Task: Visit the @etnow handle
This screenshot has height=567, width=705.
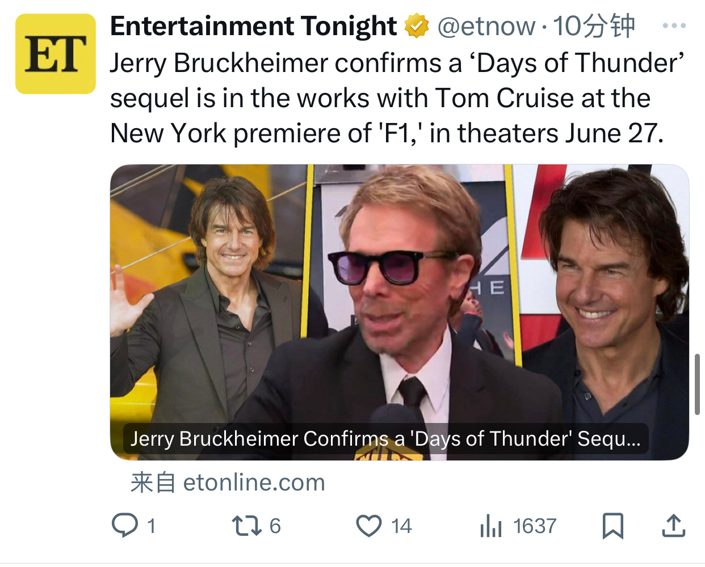Action: pyautogui.click(x=486, y=26)
